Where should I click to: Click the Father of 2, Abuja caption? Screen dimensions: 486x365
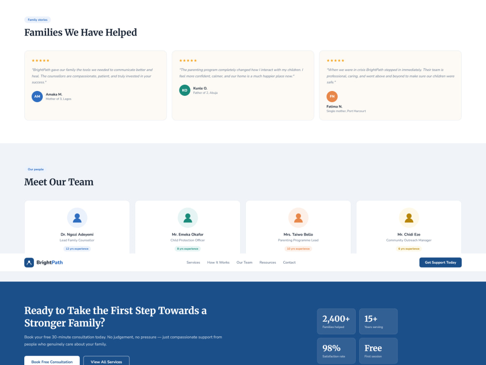coord(206,93)
